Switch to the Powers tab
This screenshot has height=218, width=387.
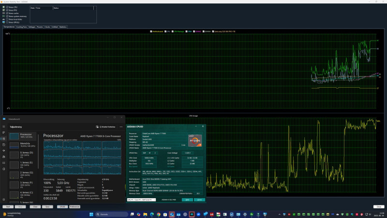[x=40, y=27]
